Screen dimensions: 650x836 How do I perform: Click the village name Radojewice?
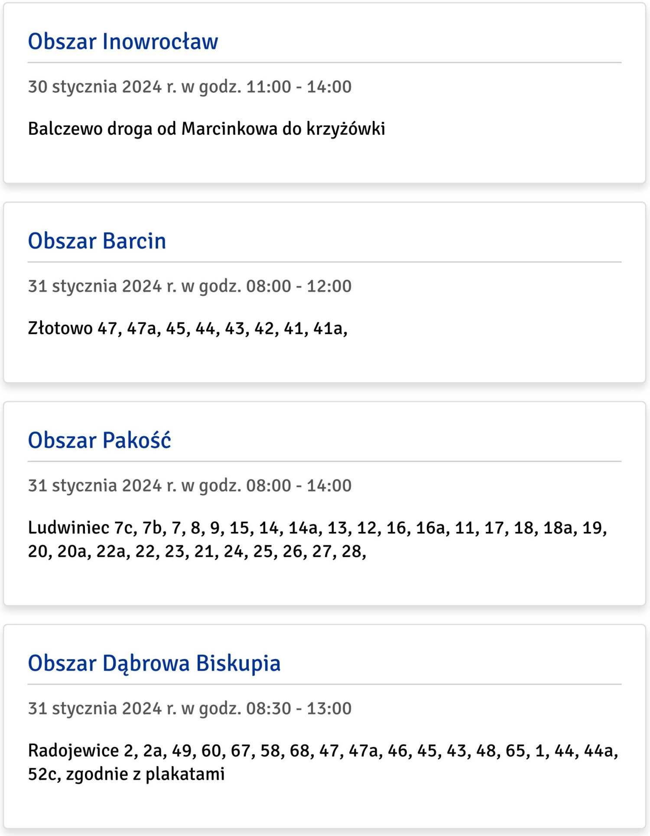73,751
